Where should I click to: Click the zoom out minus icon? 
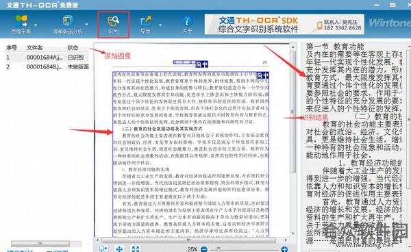coord(205,249)
